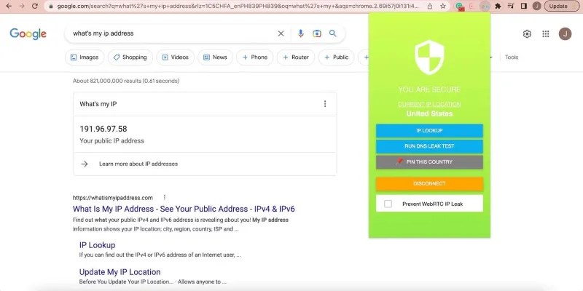583x291 pixels.
Task: Open the IP Lookup sublink
Action: click(97, 245)
